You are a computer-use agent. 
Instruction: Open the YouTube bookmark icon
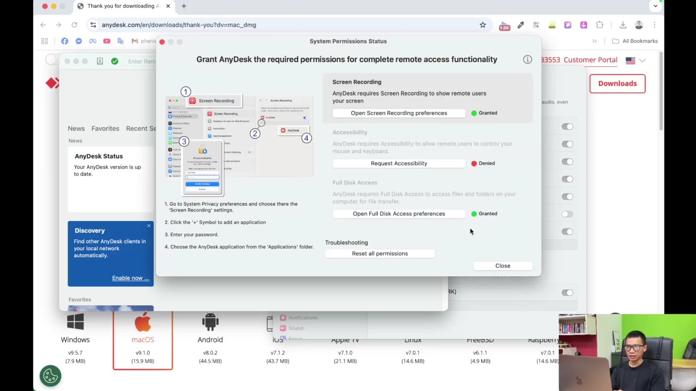point(107,41)
